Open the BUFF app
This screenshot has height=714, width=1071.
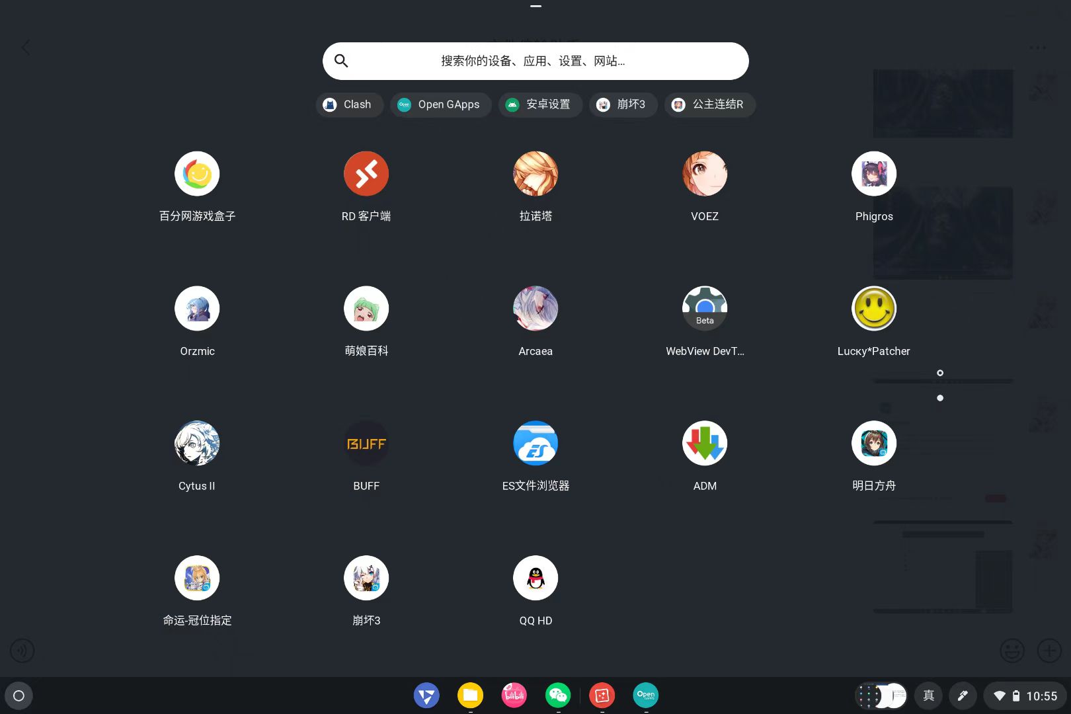tap(366, 444)
